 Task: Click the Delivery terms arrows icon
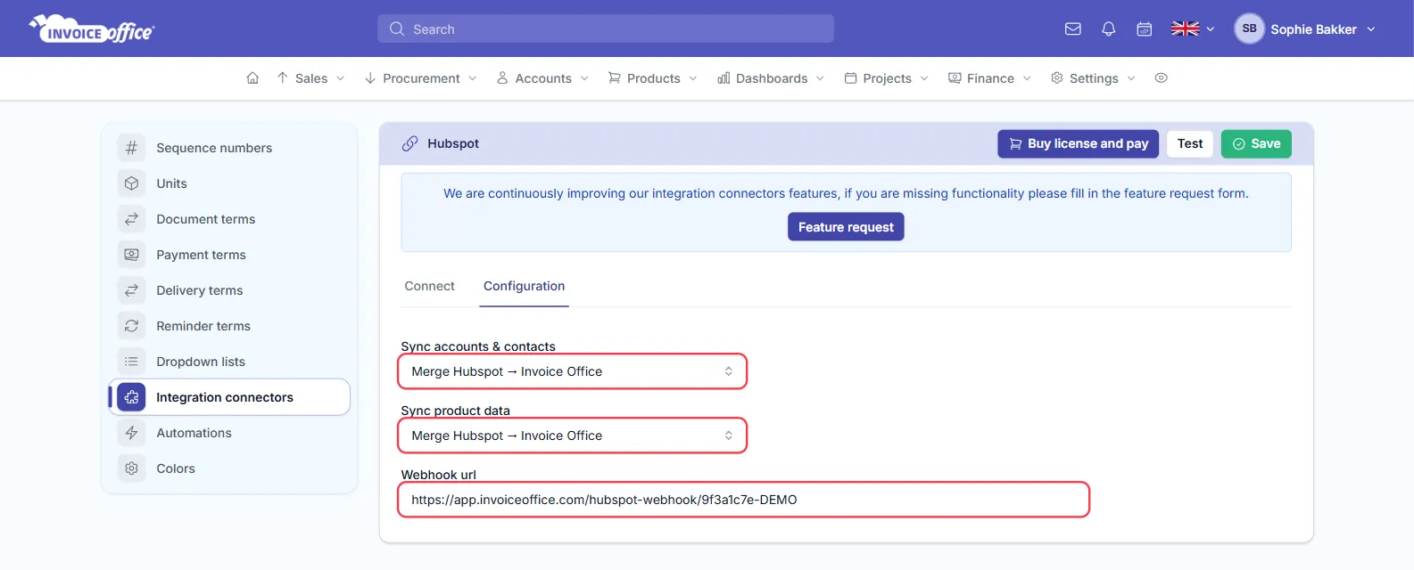click(x=131, y=290)
